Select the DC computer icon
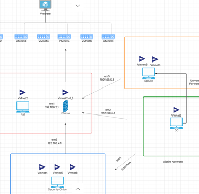The image size is (199, 194). 176,123
